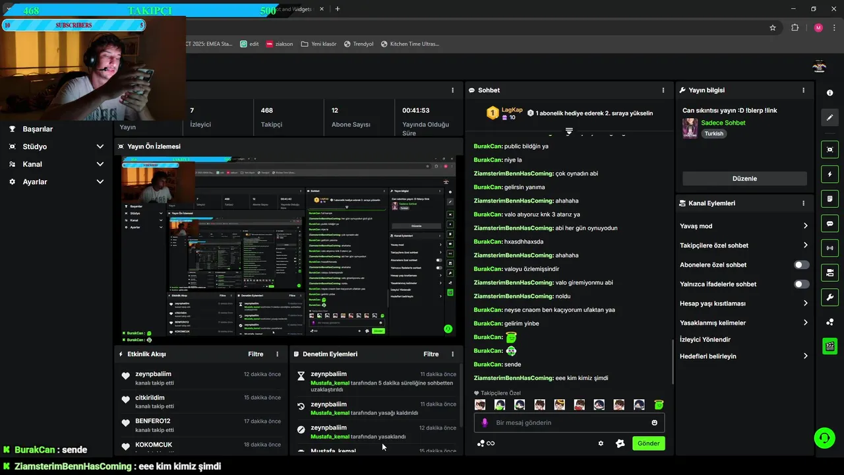Insert the green Kick emote from emote row
Image resolution: width=844 pixels, height=475 pixels.
tap(658, 404)
